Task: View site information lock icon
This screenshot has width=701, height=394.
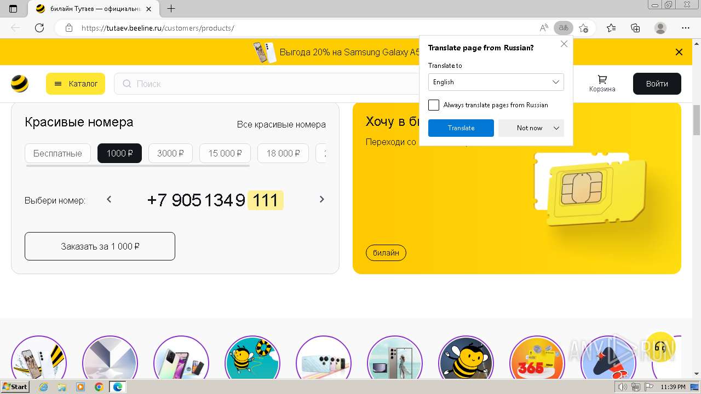Action: click(69, 28)
